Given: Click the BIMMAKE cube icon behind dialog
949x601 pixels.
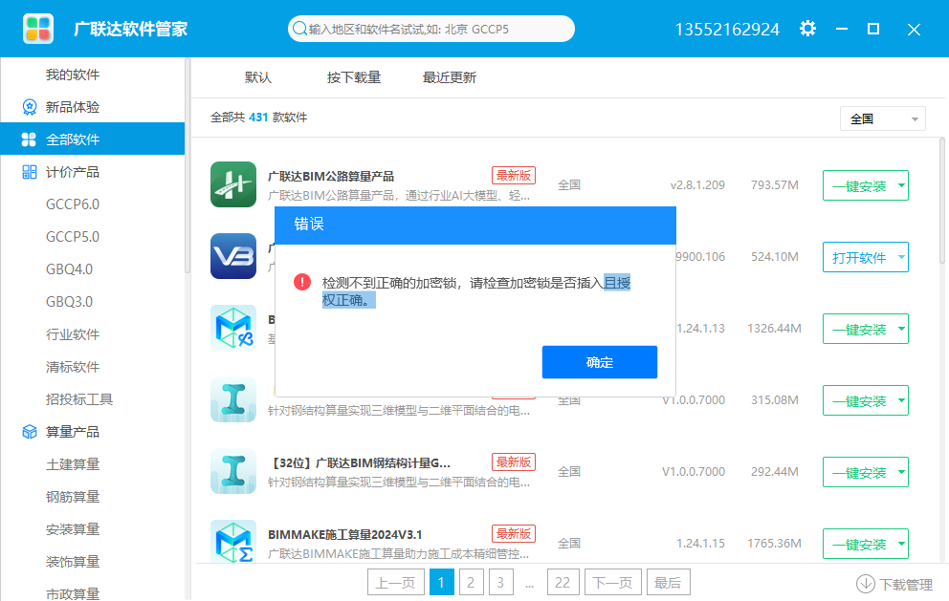Looking at the screenshot, I should tap(233, 328).
